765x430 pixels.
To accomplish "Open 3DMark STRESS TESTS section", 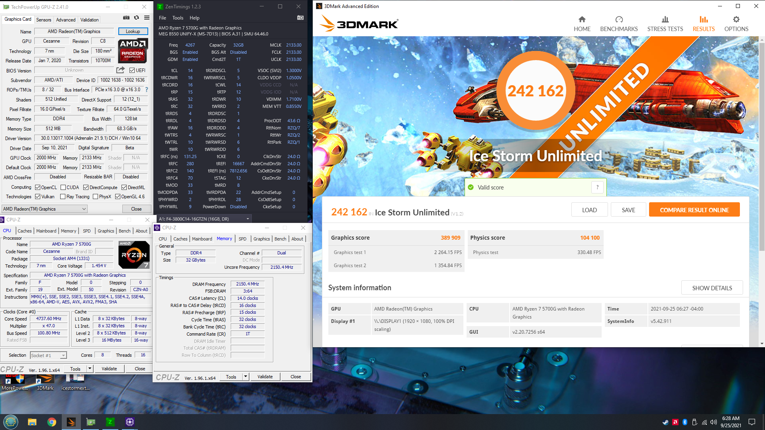I will (665, 24).
